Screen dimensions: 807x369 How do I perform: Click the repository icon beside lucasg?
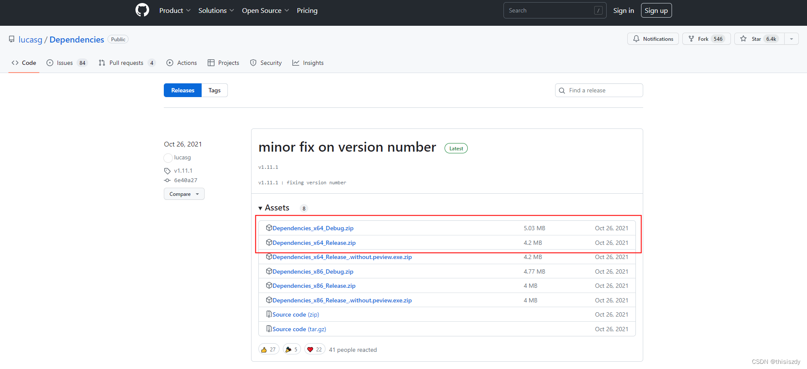coord(12,39)
